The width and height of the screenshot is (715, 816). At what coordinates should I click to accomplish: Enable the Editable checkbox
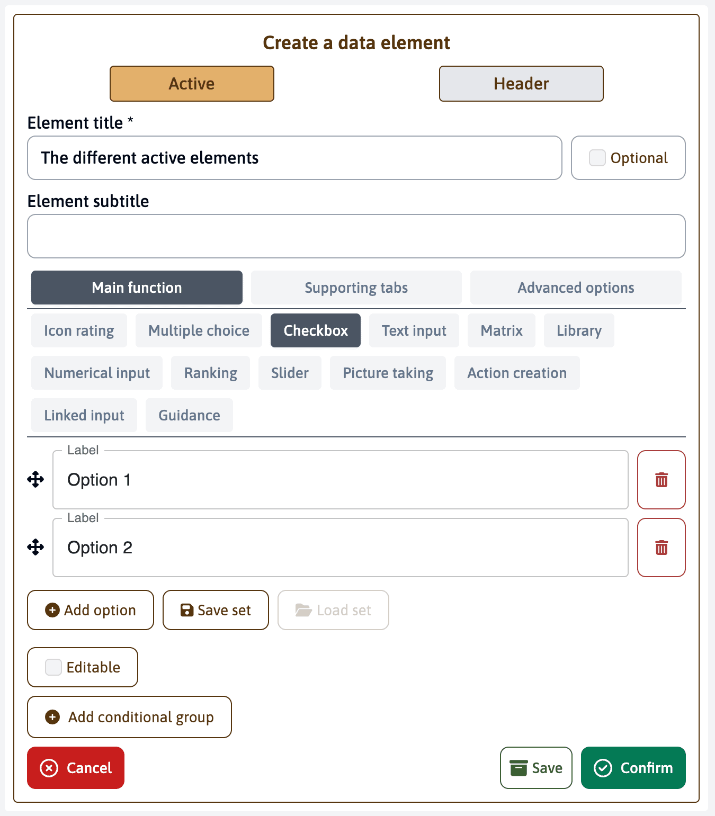pyautogui.click(x=53, y=667)
